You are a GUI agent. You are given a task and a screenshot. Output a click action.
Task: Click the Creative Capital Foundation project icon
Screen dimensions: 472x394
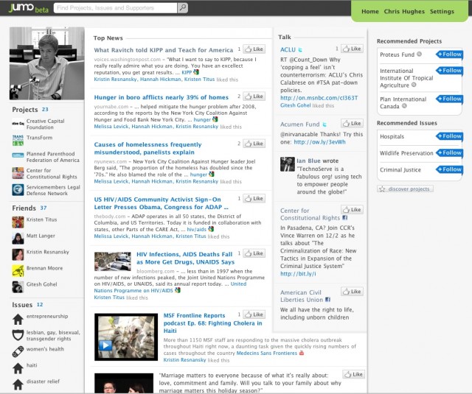click(18, 124)
